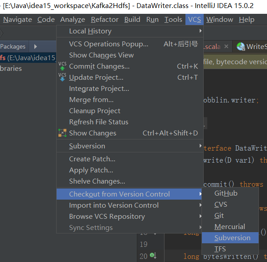The height and width of the screenshot is (262, 267).
Task: Click Checkout from Version Control entry
Action: coord(129,194)
